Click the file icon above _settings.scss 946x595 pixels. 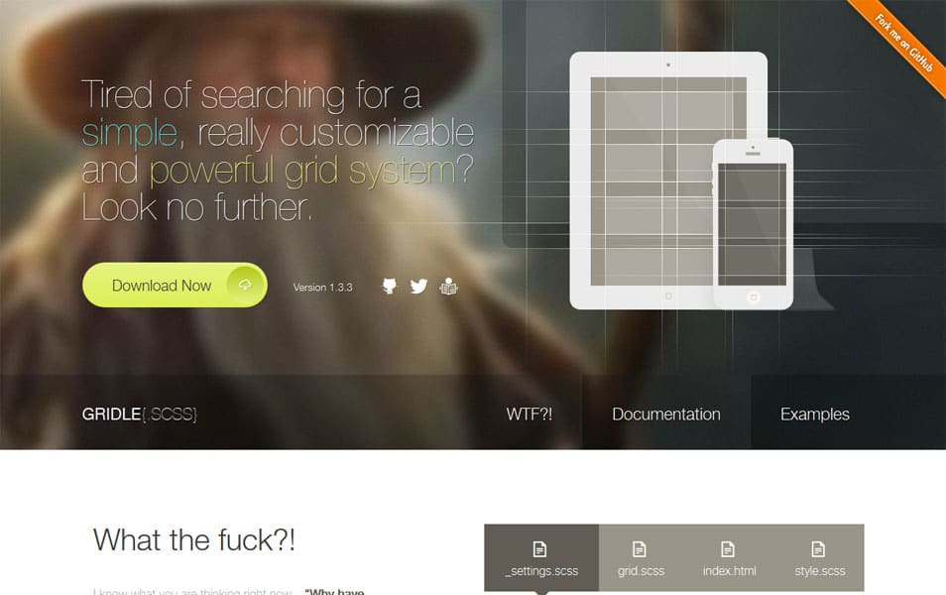click(540, 548)
